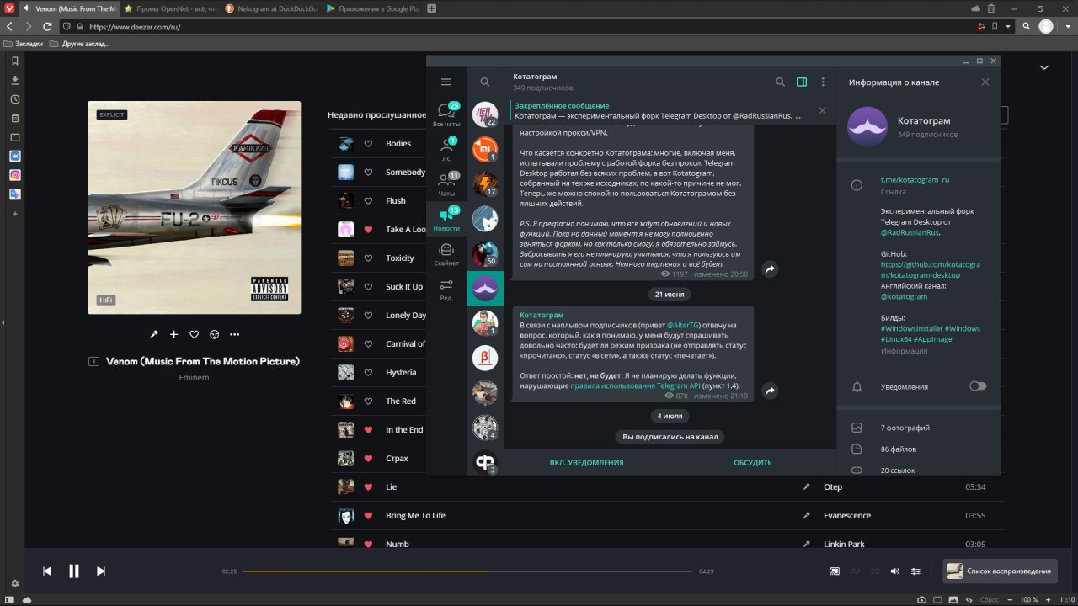Click ВКЛ. УВЕДОМЛЕНИЯ button

(587, 462)
